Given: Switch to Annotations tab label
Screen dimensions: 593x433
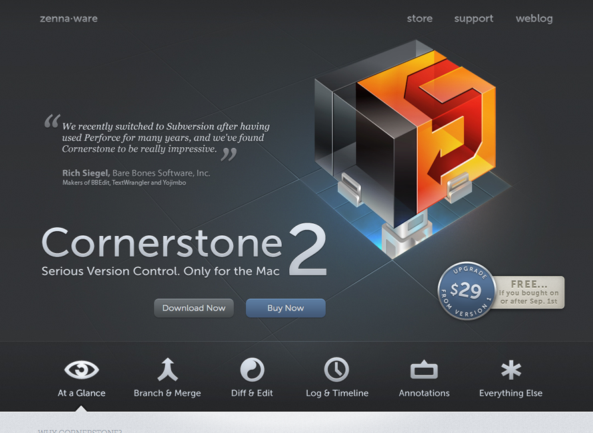Looking at the screenshot, I should click(x=424, y=393).
